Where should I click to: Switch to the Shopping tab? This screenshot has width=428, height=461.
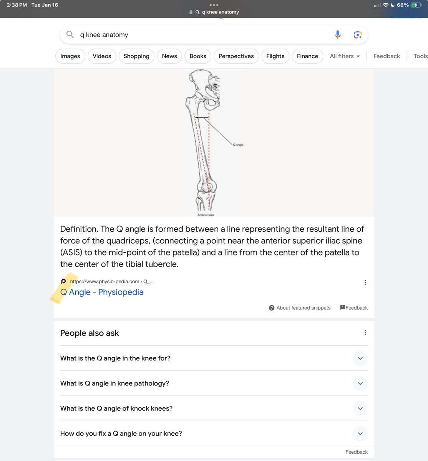[x=136, y=56]
